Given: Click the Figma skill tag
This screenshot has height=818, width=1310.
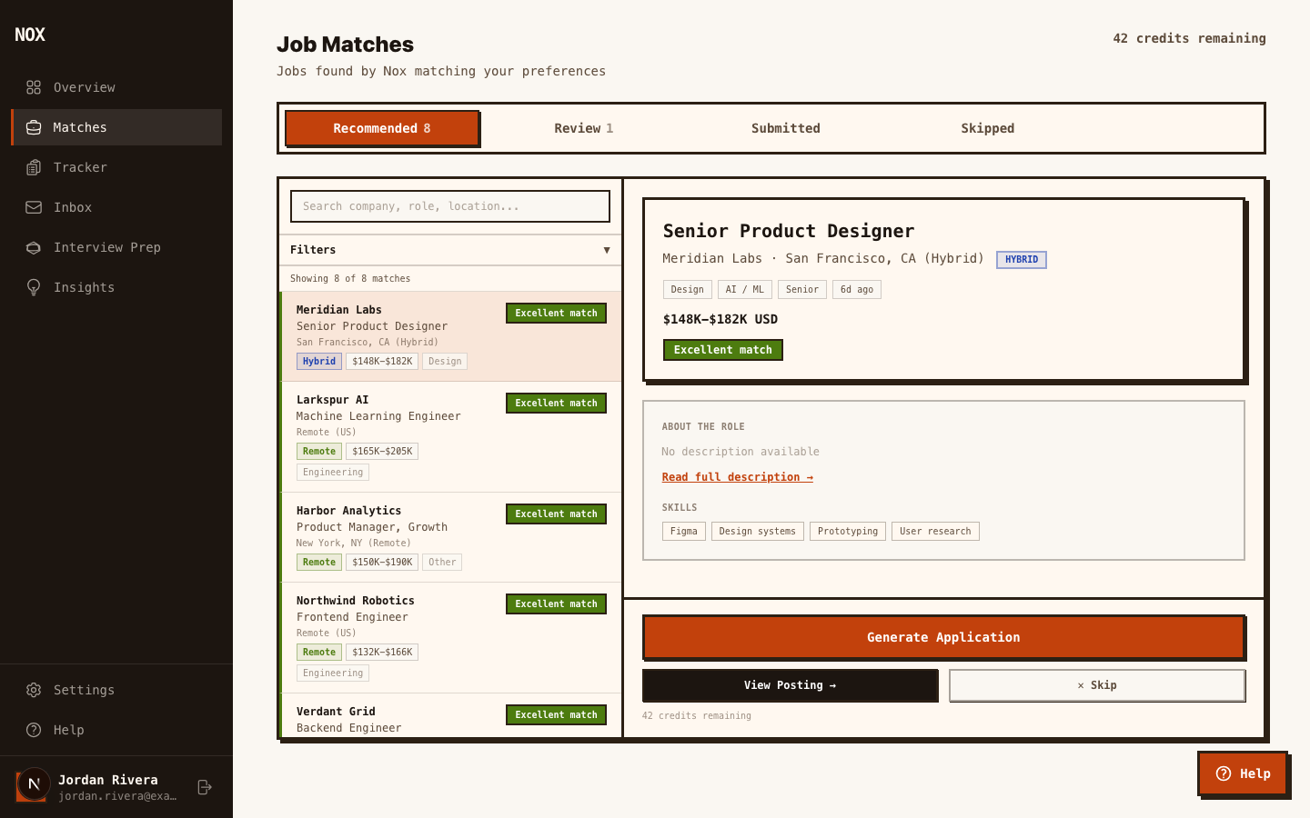Looking at the screenshot, I should (684, 532).
